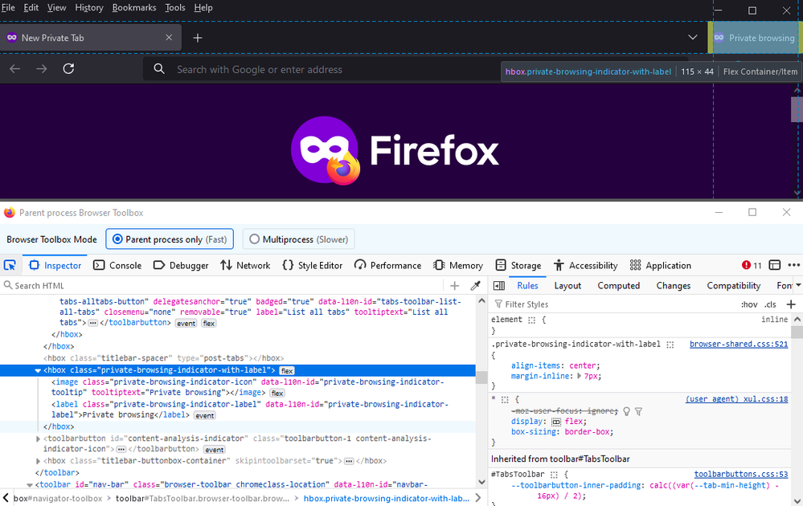
Task: Open toolbarbuttons.css:53 source link
Action: tap(740, 475)
